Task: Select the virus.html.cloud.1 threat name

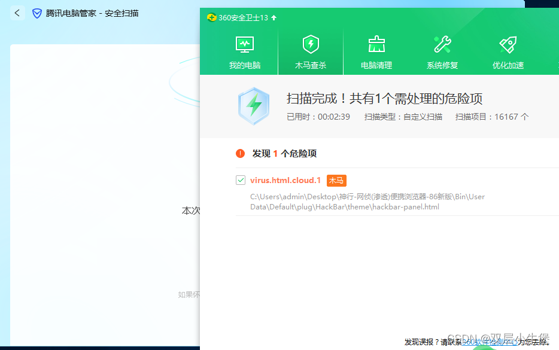Action: click(x=285, y=180)
